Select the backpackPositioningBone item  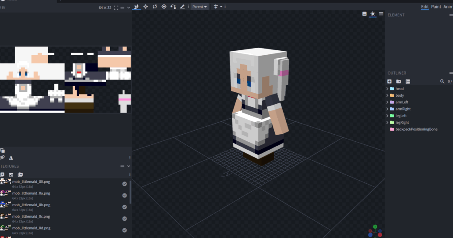pyautogui.click(x=416, y=129)
